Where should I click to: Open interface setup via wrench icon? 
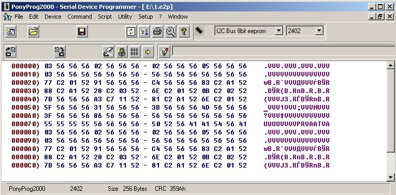[171, 32]
